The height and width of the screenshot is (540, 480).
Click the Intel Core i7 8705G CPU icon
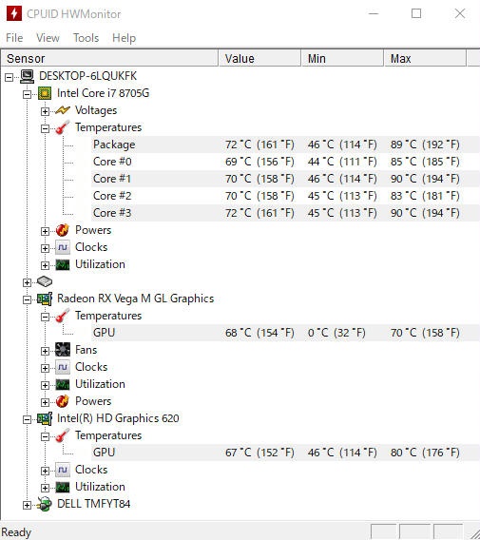[x=45, y=93]
